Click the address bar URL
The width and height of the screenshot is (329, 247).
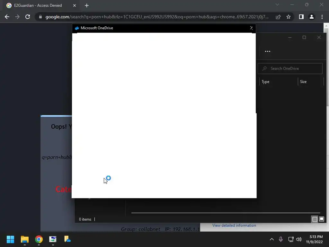[x=157, y=17]
